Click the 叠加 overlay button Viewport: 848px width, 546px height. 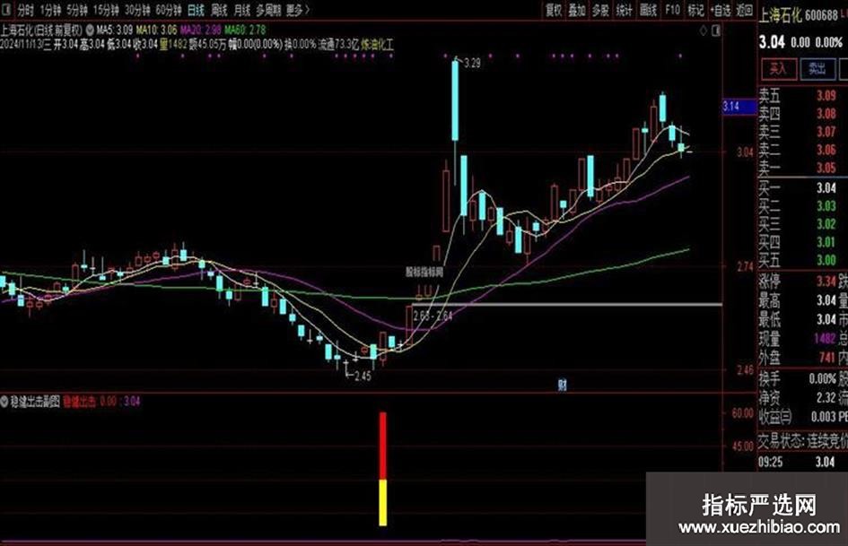click(577, 10)
